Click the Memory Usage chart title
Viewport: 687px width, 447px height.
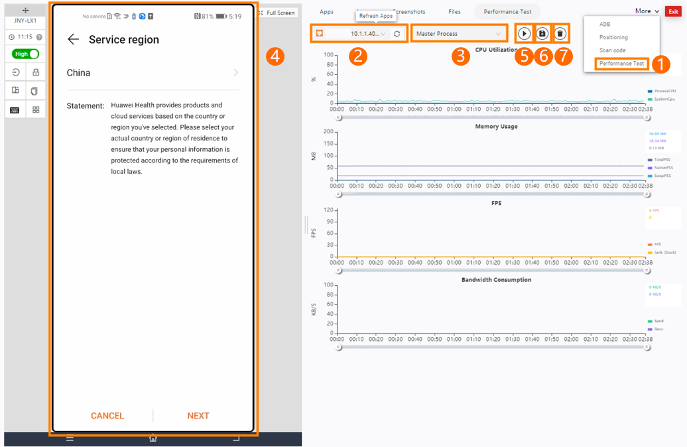[x=497, y=126]
